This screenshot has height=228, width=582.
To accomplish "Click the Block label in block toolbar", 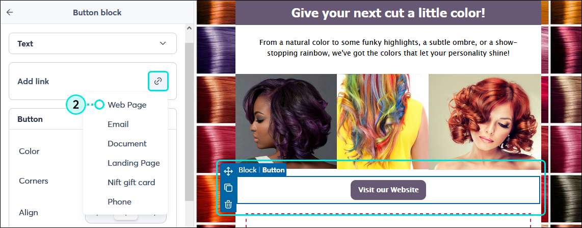I will [x=248, y=170].
